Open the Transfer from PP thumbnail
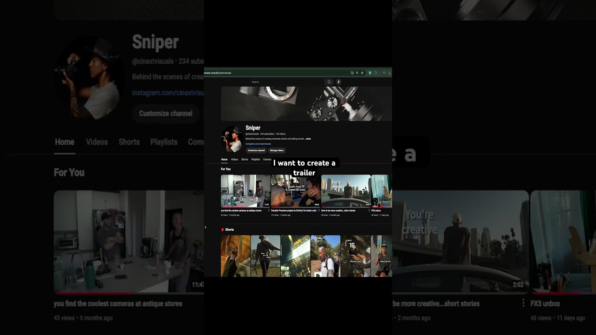 (x=296, y=191)
